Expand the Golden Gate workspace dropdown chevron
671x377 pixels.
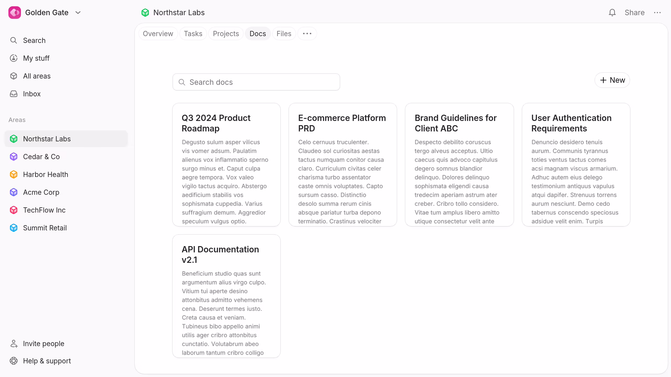(x=78, y=13)
